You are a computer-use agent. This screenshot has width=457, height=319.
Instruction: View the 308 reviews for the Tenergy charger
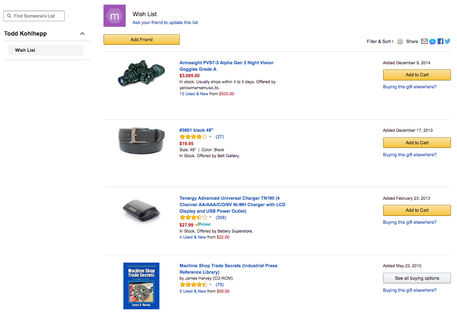[x=221, y=217]
